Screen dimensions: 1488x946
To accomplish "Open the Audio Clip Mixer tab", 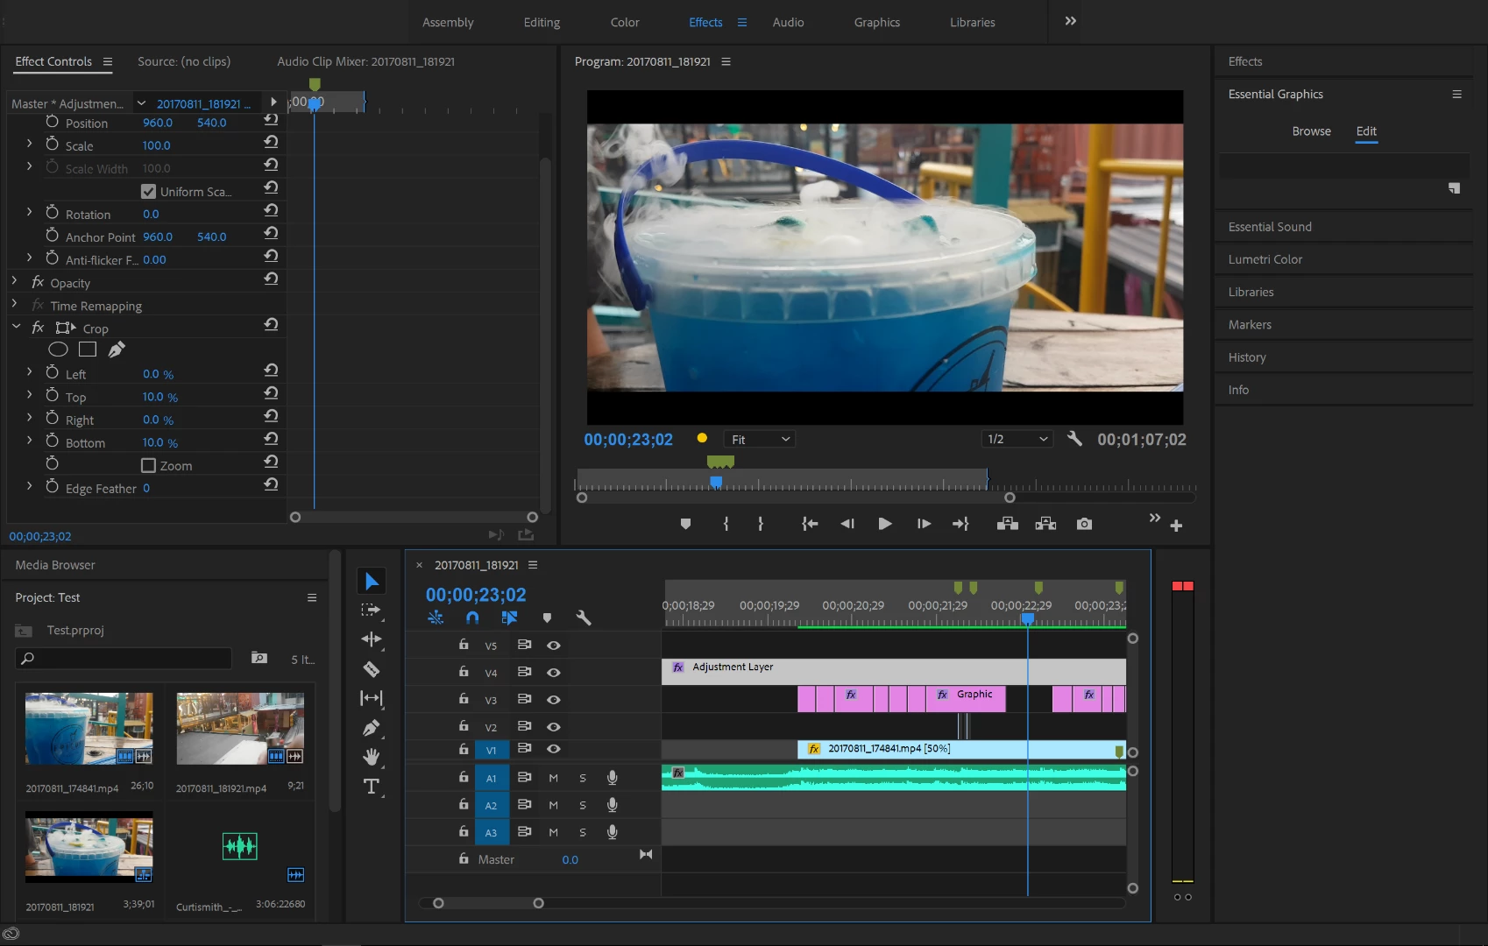I will [x=365, y=61].
